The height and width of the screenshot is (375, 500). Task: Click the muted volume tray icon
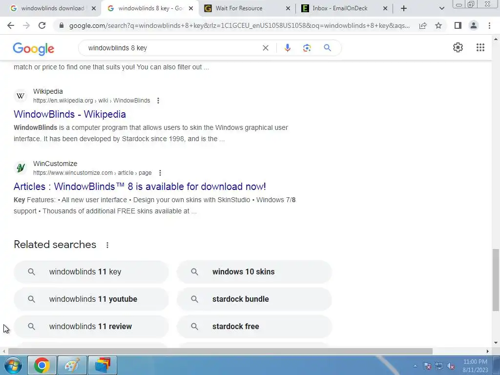[x=451, y=366]
